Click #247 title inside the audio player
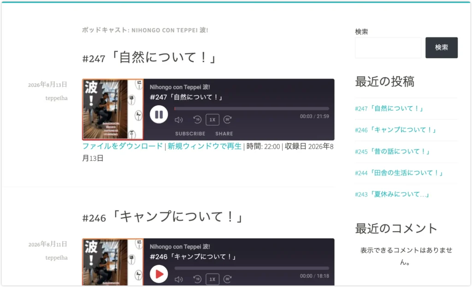Image resolution: width=472 pixels, height=287 pixels. (187, 97)
